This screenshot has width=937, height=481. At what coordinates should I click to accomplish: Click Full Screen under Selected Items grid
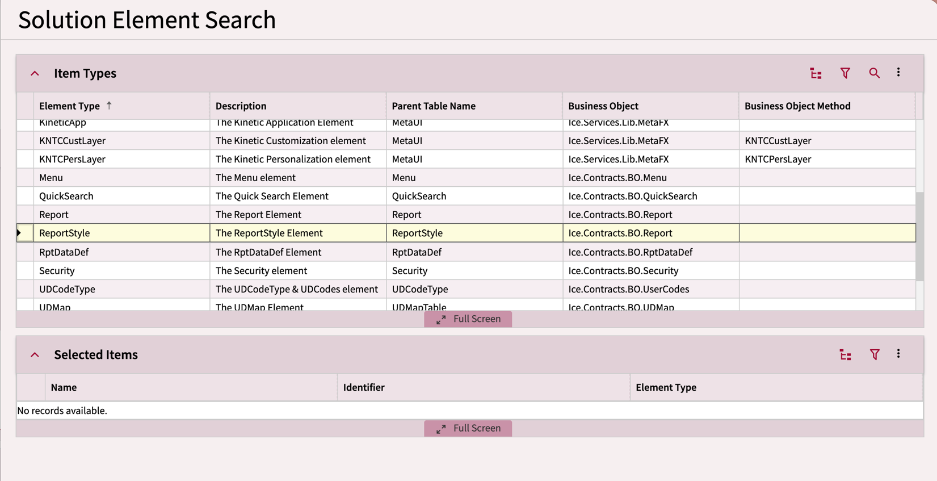468,428
